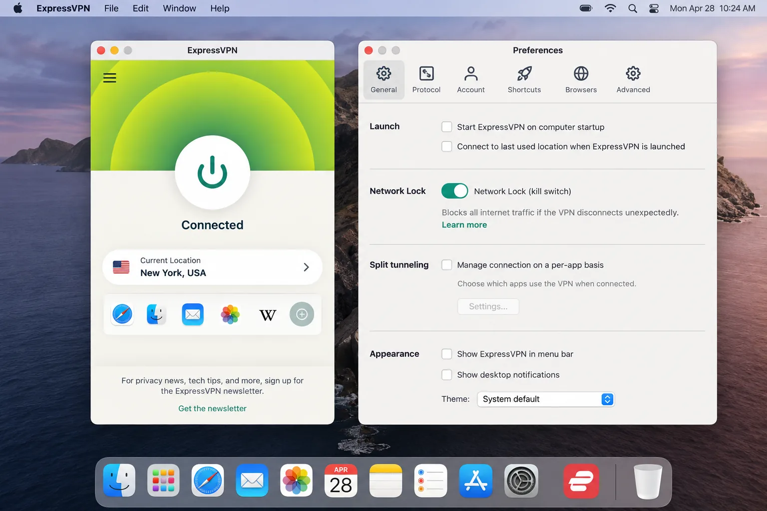Open Notes from the Dock
Screen dimensions: 767x511
[x=385, y=481]
